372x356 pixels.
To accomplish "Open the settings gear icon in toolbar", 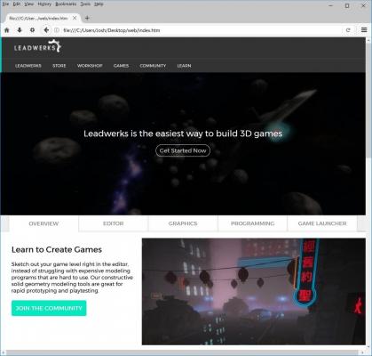I will [x=32, y=30].
